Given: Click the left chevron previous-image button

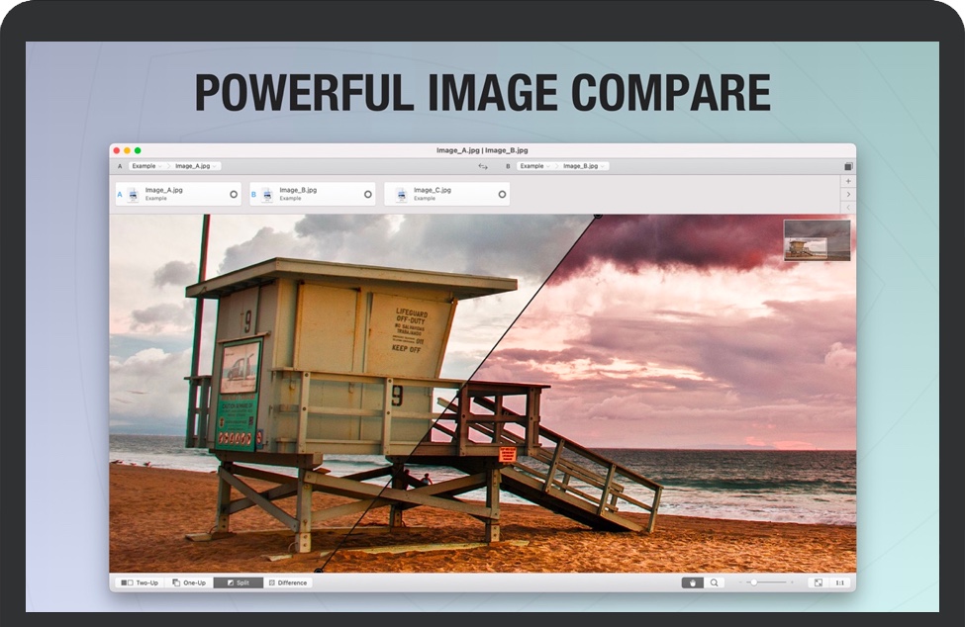Looking at the screenshot, I should 848,207.
